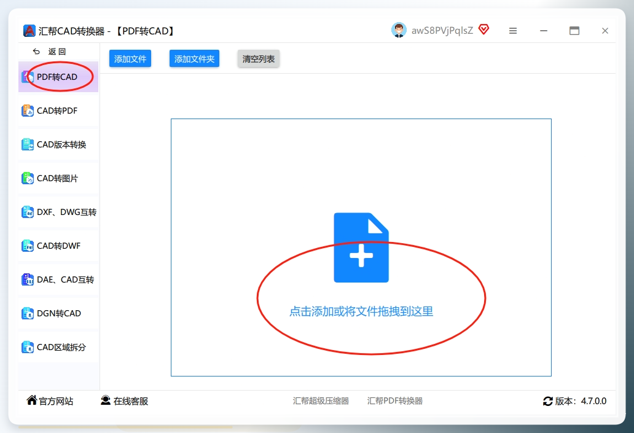Open 在线客服 support link
Viewport: 634px width, 433px height.
click(131, 401)
